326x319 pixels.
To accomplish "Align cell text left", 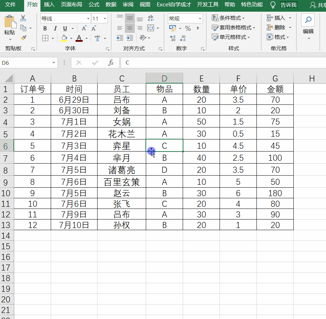I will tap(120, 28).
